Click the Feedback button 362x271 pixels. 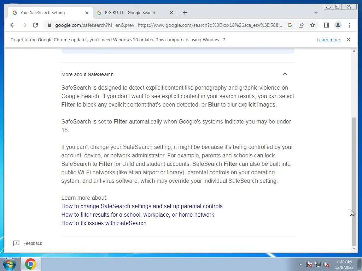point(28,243)
